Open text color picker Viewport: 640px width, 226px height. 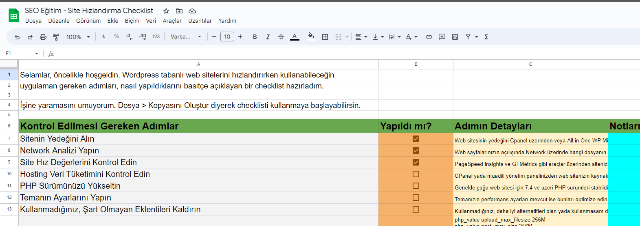coord(295,37)
